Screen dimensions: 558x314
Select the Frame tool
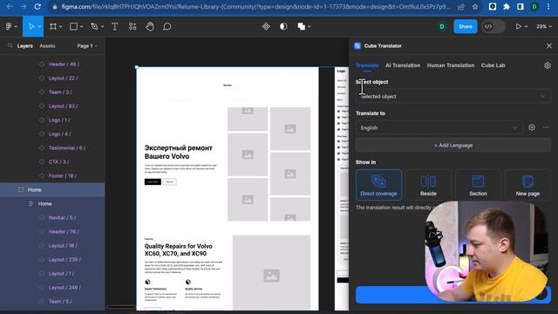[53, 26]
